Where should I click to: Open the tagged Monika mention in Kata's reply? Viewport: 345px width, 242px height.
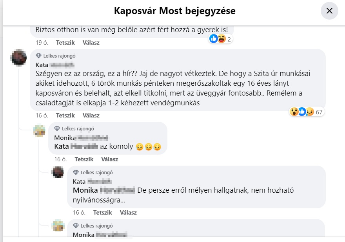(104, 190)
